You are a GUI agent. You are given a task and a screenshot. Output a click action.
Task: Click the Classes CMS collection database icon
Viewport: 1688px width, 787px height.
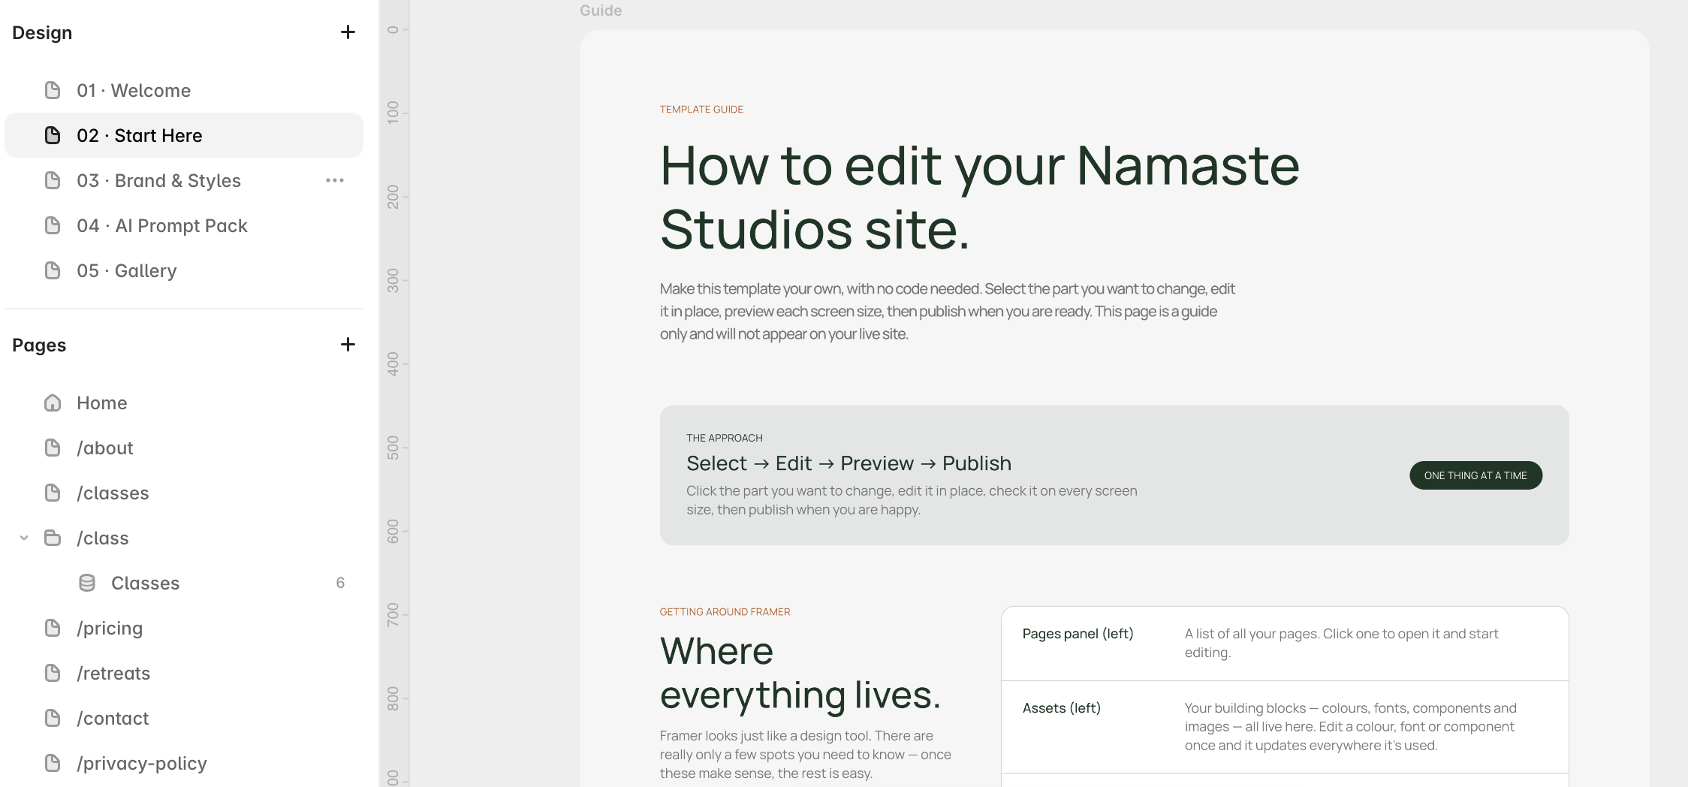pyautogui.click(x=87, y=583)
